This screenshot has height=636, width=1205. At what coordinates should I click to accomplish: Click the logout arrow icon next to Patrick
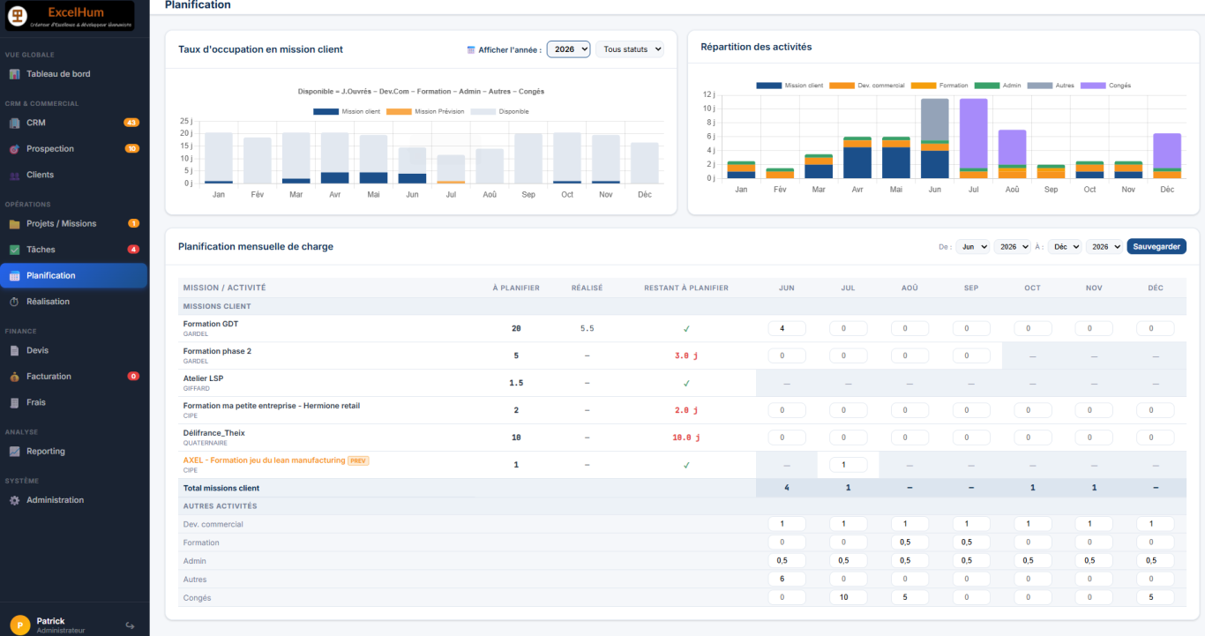click(x=131, y=625)
